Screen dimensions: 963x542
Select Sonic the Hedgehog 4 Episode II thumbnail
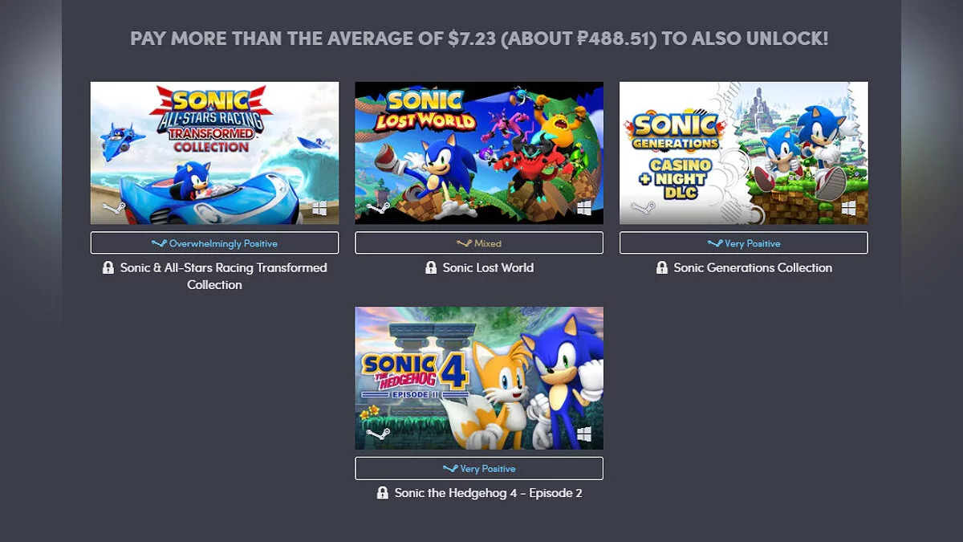point(479,377)
